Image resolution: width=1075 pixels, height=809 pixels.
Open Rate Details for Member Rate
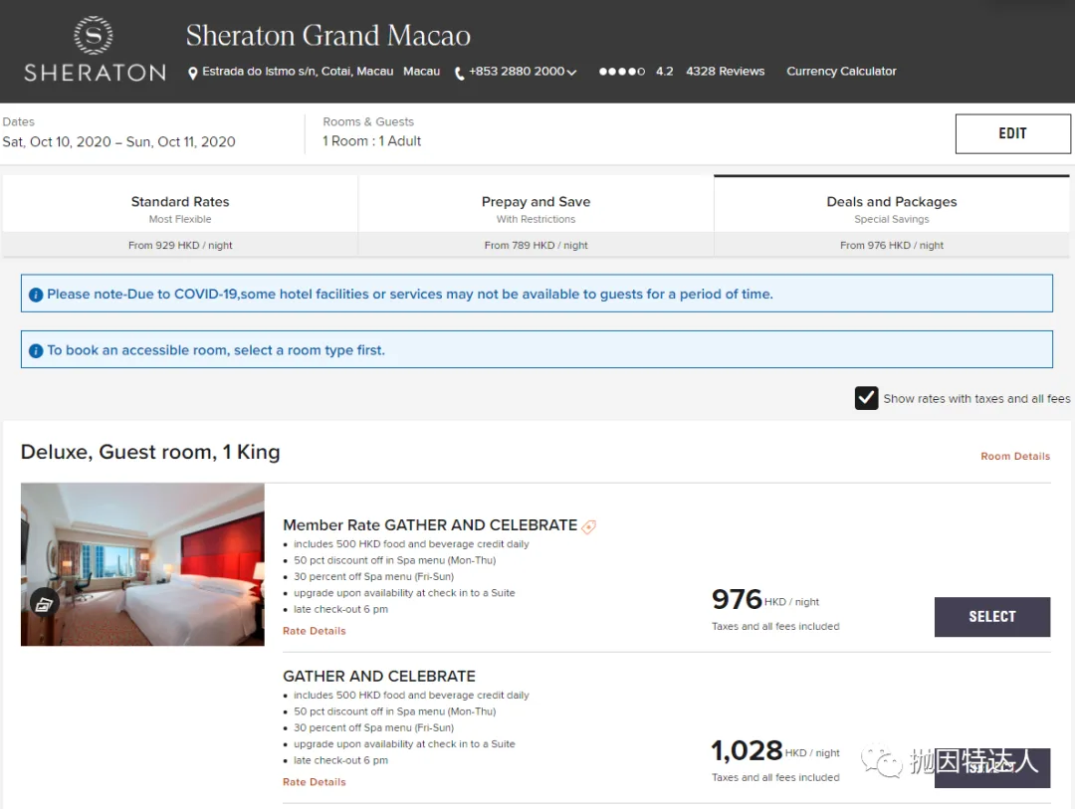pos(314,631)
